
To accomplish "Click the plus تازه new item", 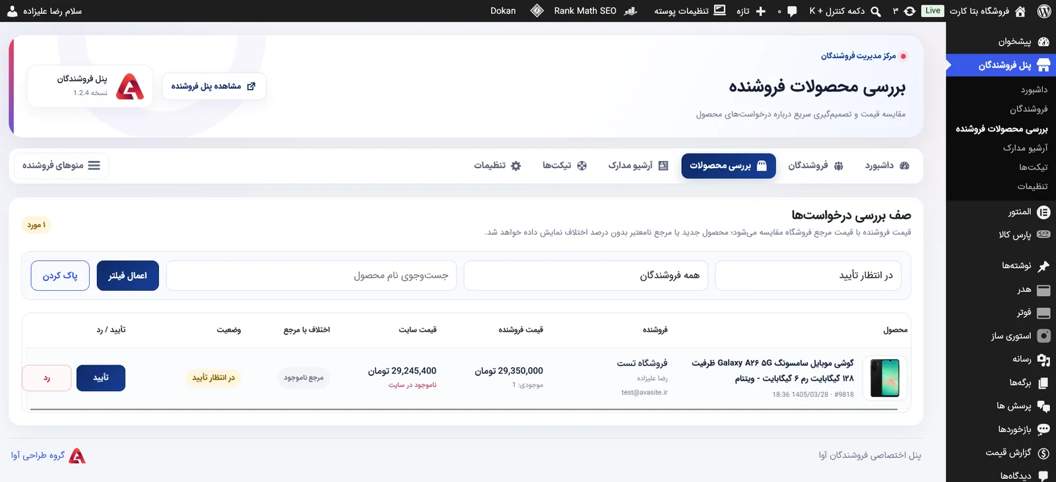I will tap(751, 11).
